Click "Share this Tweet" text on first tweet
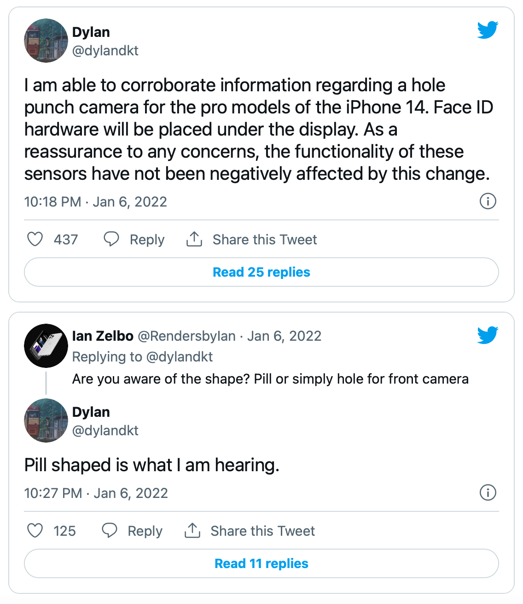Screen dimensions: 523x604 pyautogui.click(x=265, y=240)
